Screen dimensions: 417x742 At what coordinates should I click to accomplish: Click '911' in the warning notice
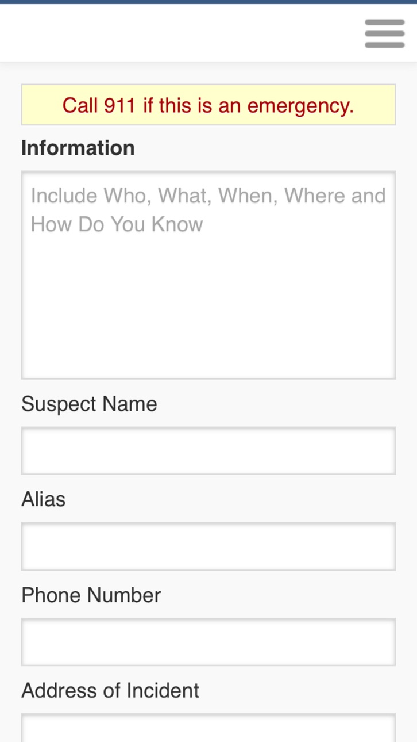click(x=120, y=105)
